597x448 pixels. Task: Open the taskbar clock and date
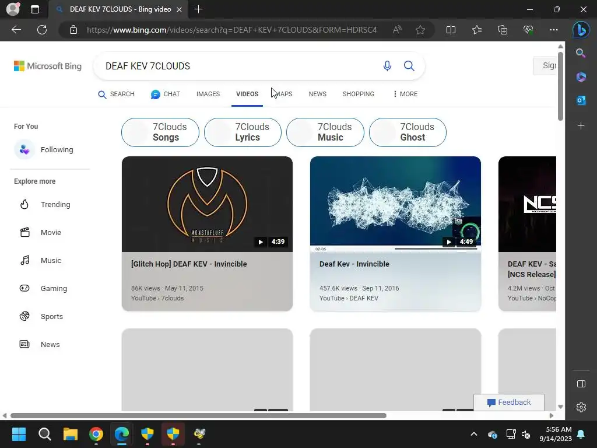coord(556,434)
